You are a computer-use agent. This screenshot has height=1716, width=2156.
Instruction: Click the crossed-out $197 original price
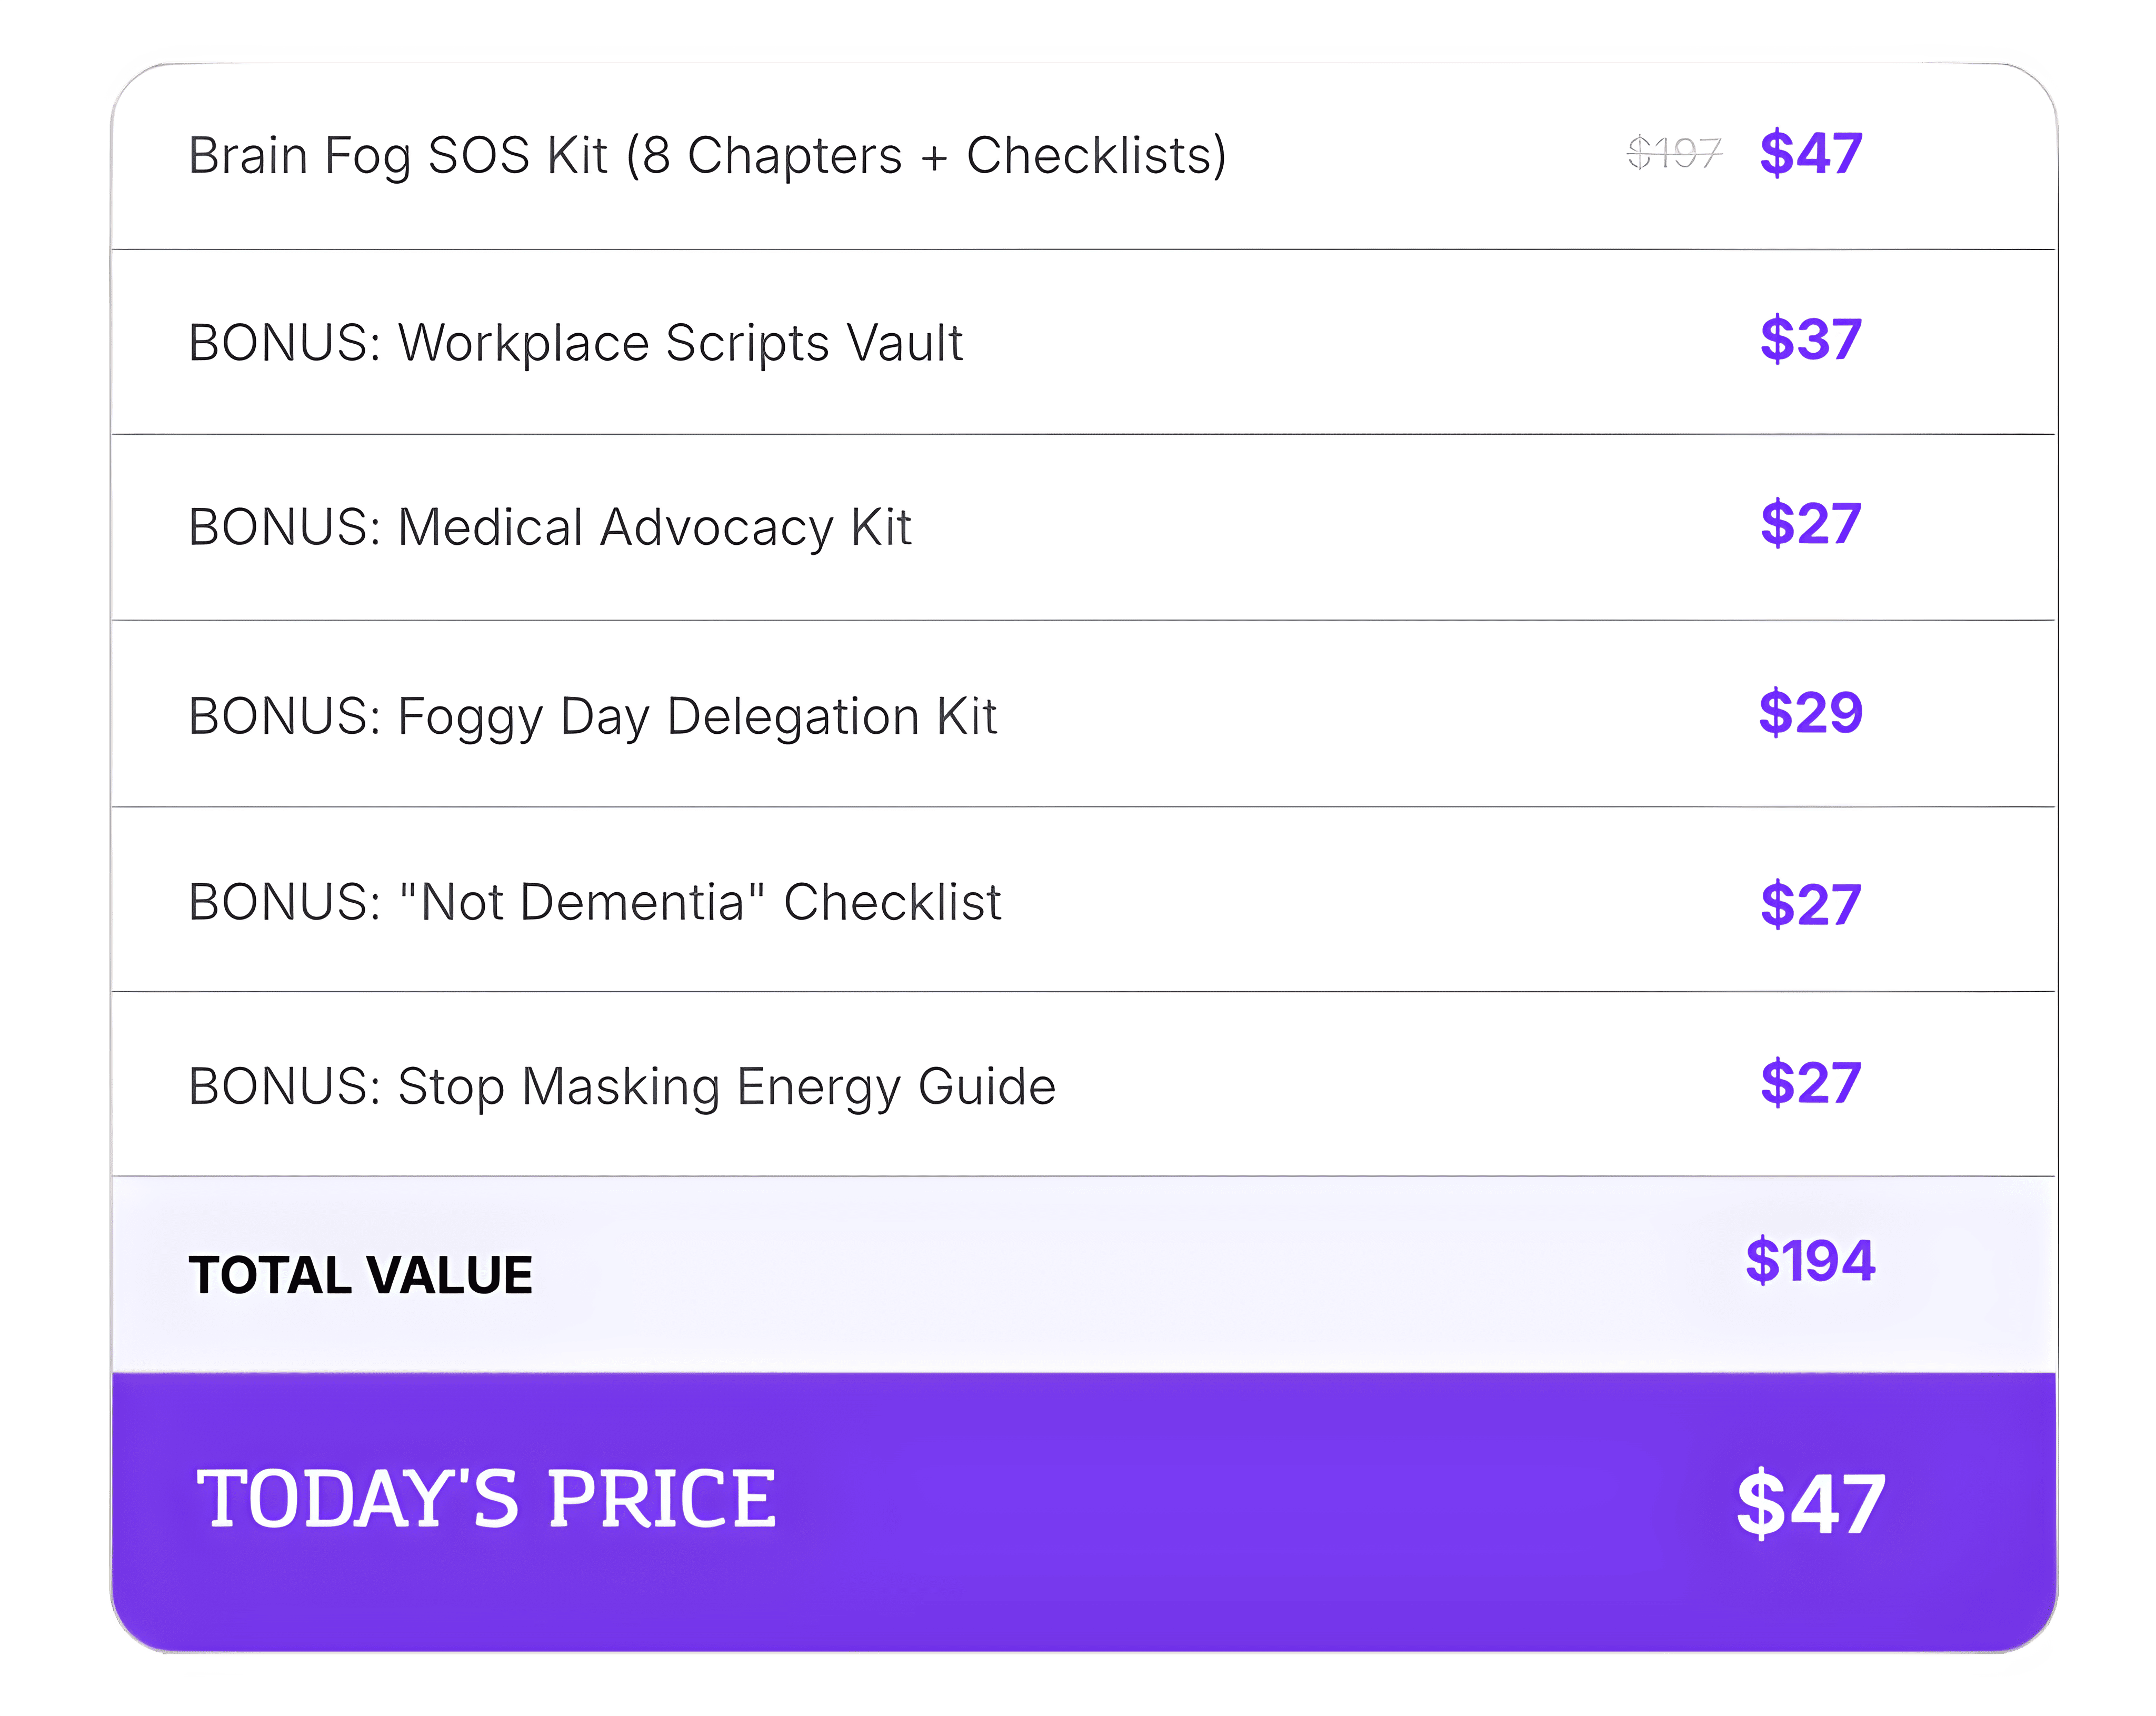(1674, 154)
